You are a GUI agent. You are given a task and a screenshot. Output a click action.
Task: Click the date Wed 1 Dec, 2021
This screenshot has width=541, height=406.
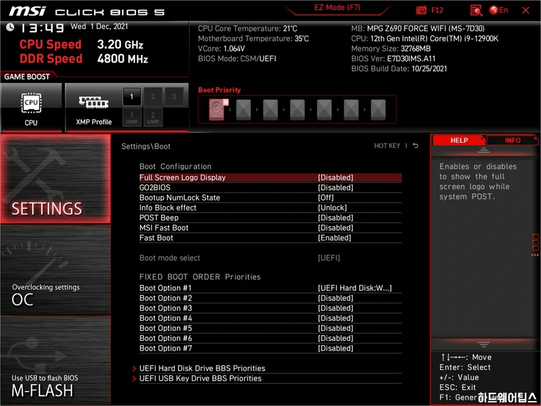click(99, 26)
